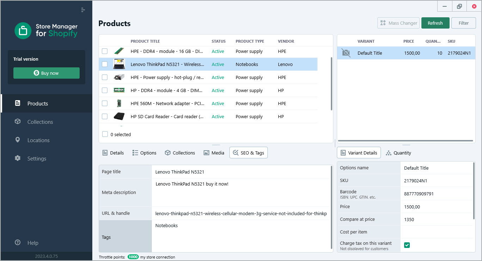Switch to the Collections product tab
Image resolution: width=482 pixels, height=261 pixels.
[x=180, y=153]
